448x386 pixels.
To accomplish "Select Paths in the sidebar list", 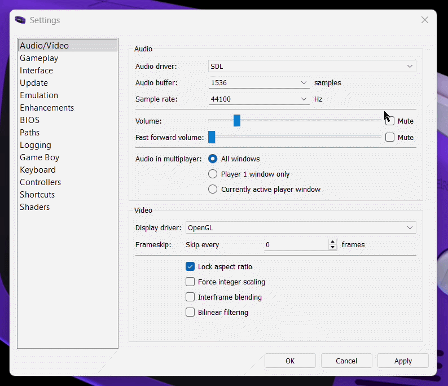I will (x=68, y=133).
